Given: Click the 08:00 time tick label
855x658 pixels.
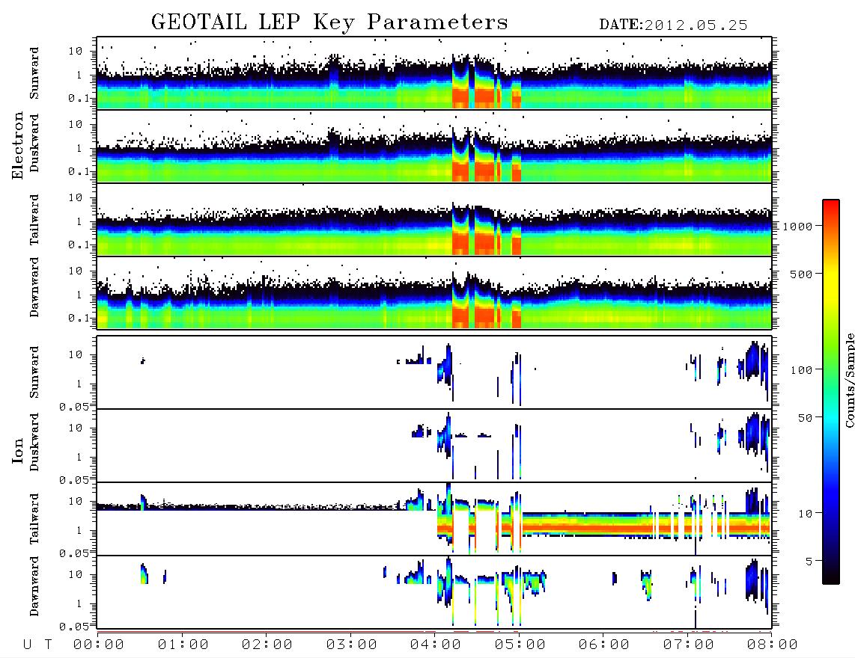Looking at the screenshot, I should 772,645.
